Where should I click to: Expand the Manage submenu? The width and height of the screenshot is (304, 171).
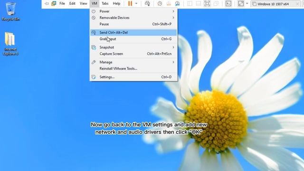(x=133, y=62)
